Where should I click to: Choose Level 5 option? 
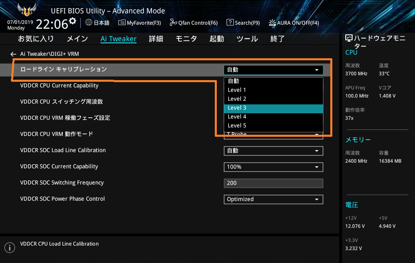[274, 125]
